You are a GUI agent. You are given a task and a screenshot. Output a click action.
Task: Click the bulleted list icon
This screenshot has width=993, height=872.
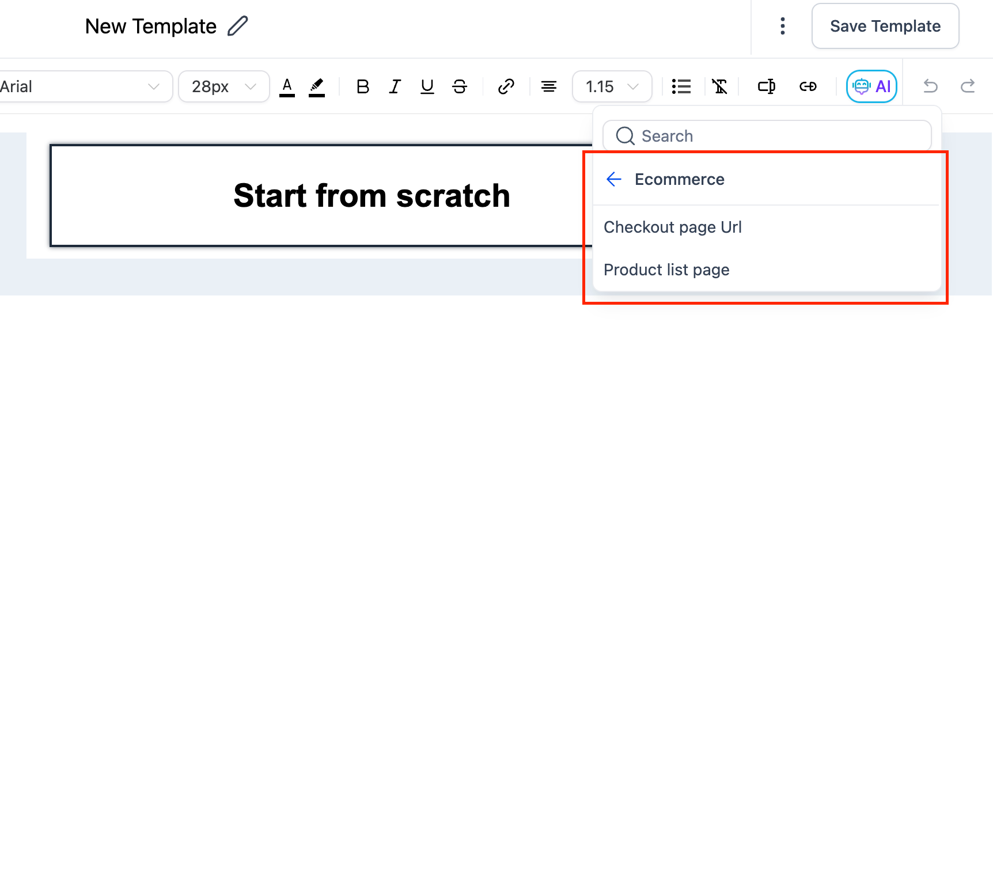681,87
